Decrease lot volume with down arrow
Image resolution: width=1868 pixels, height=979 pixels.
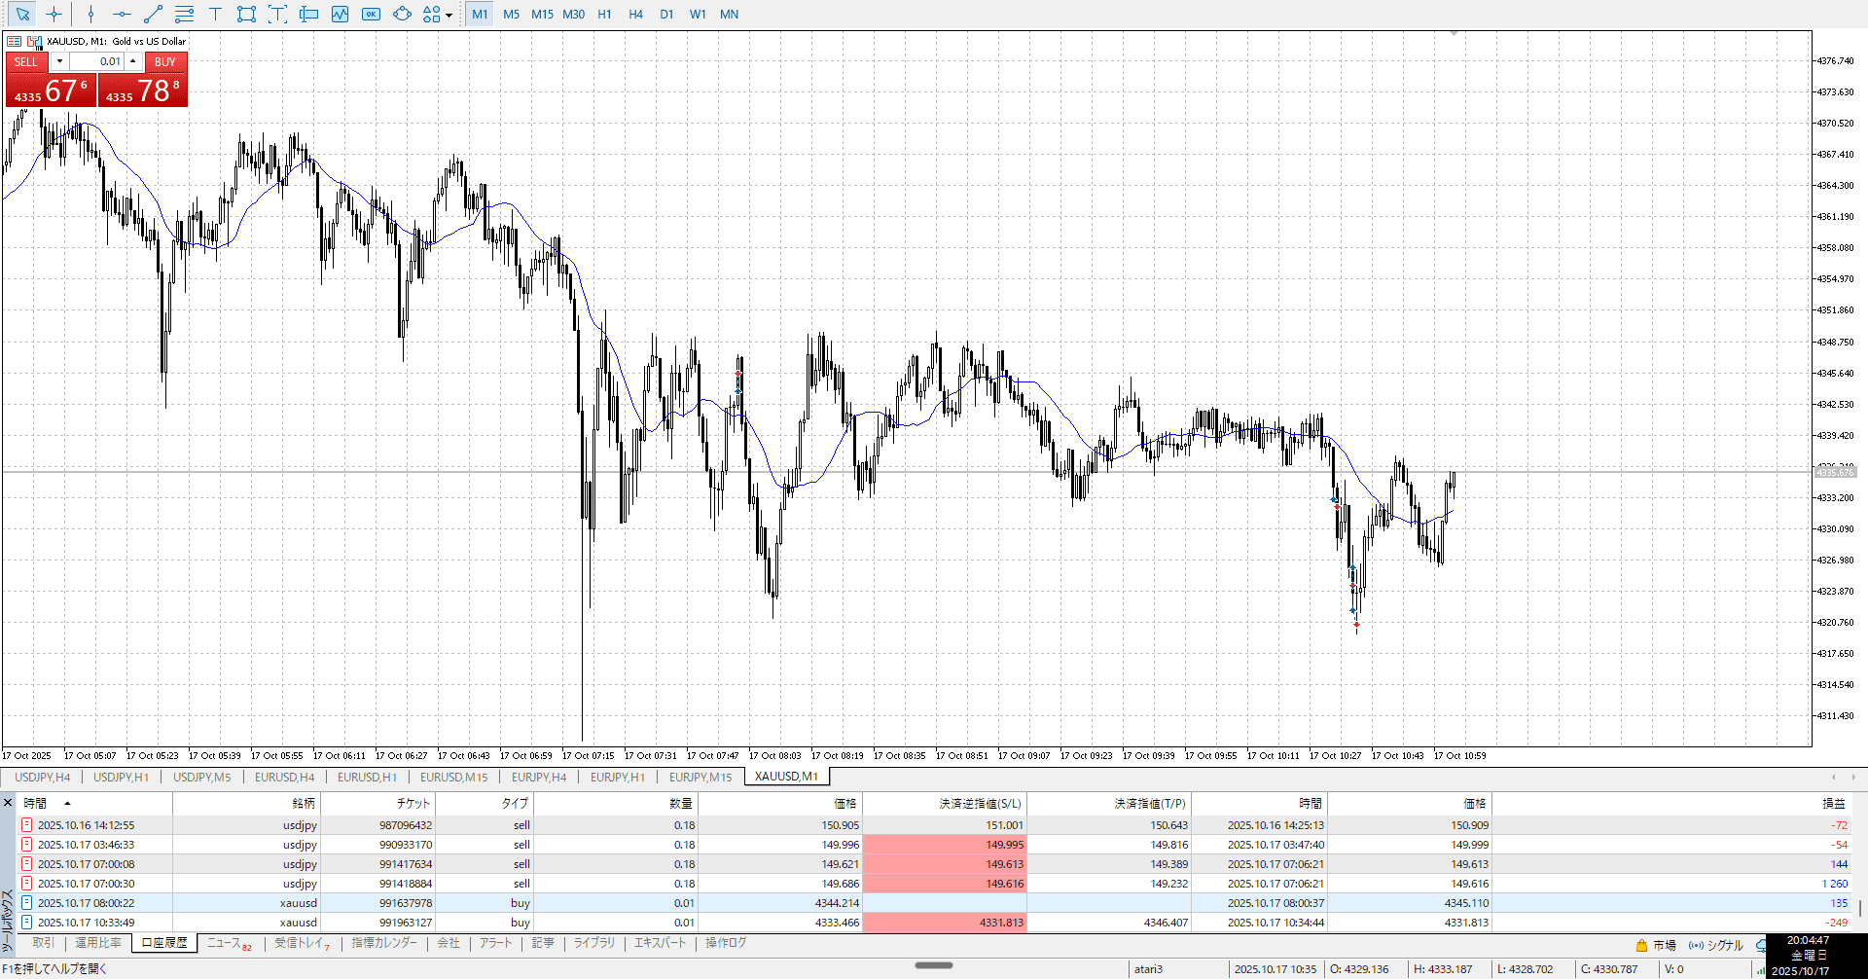[59, 61]
